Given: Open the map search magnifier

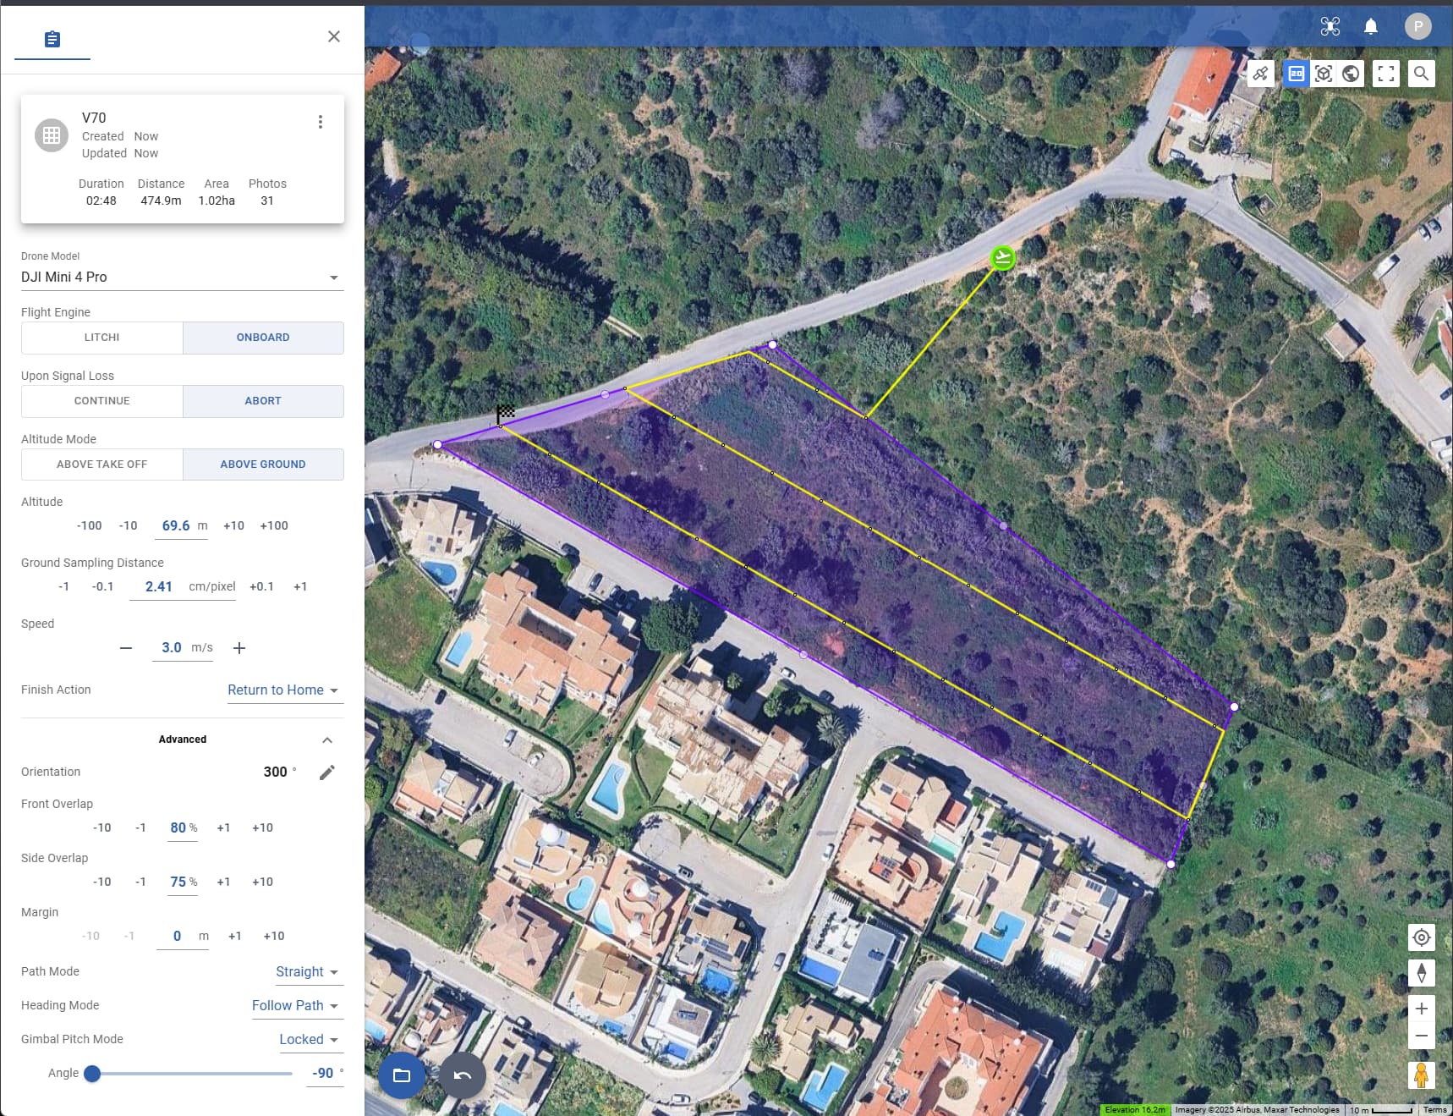Looking at the screenshot, I should [x=1421, y=74].
